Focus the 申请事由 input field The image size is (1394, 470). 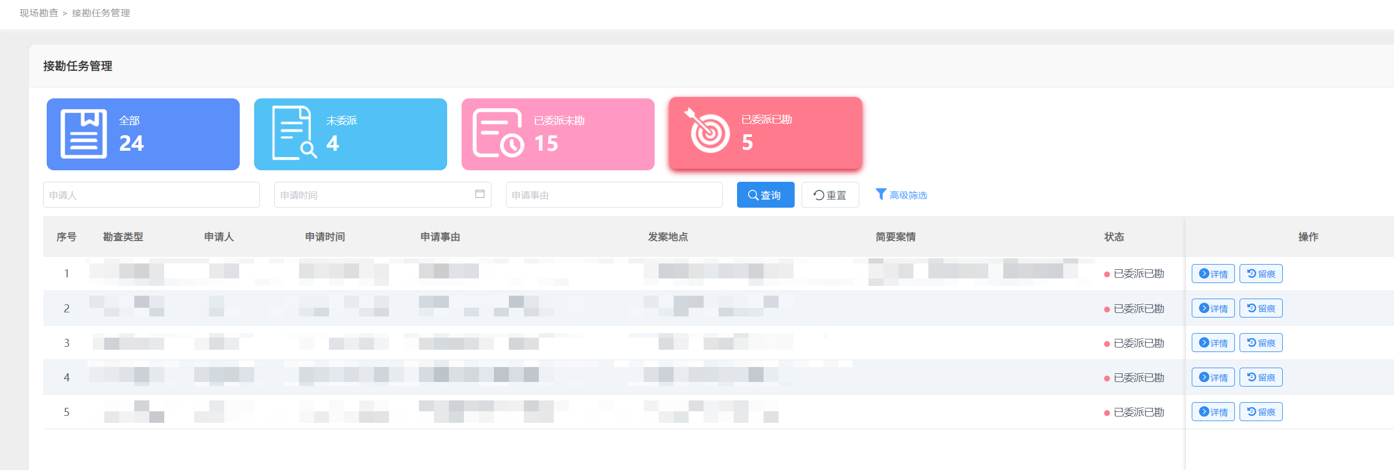tap(614, 195)
